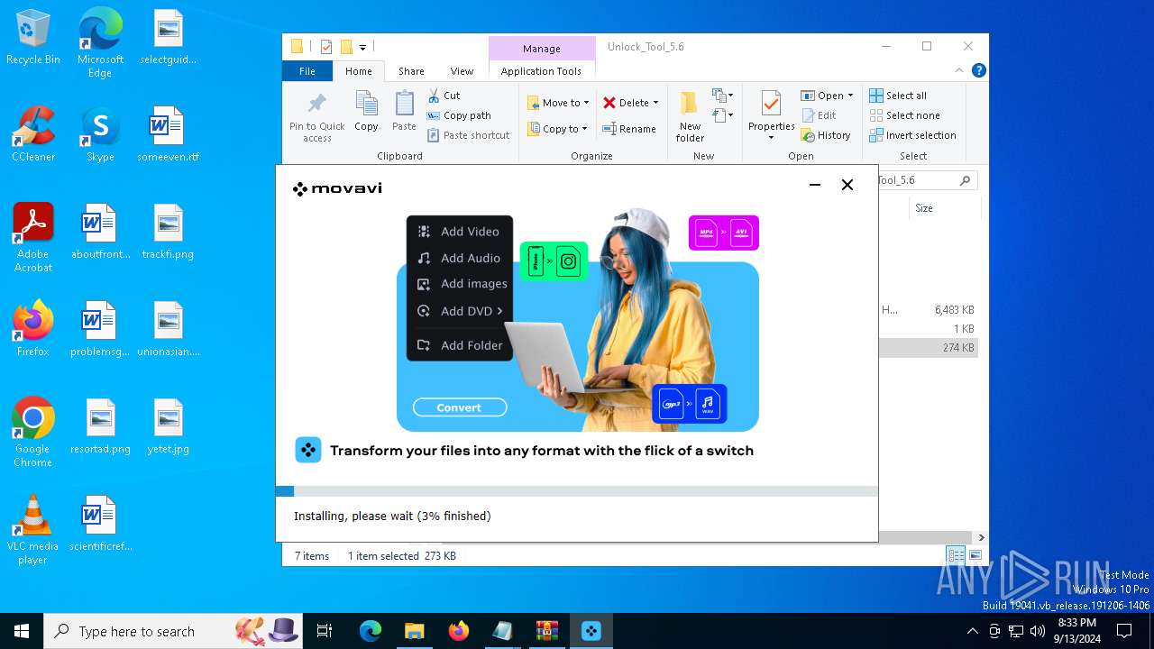Select the trackfi.png desktop file

tap(168, 232)
